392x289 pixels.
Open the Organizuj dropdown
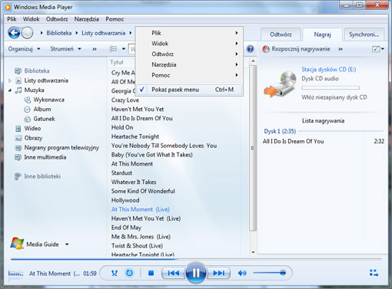(24, 49)
